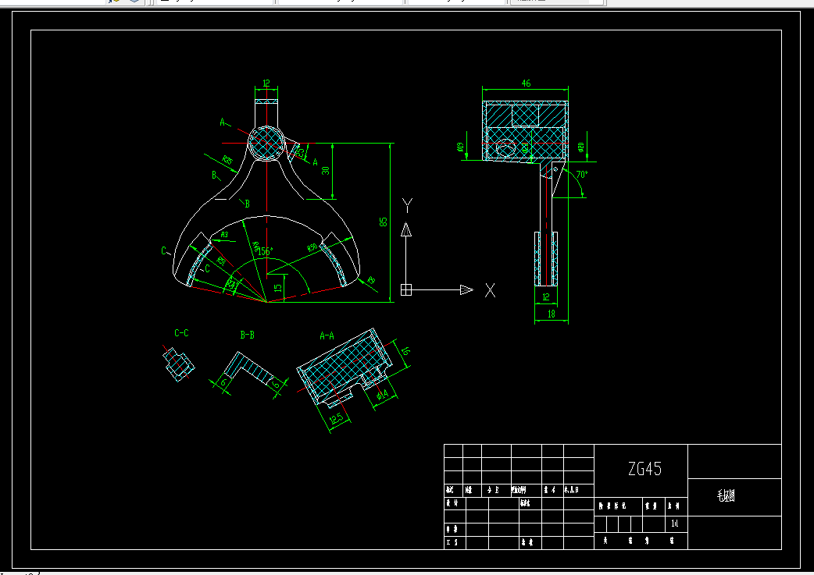Click the 1:1 scale value in title block
This screenshot has width=814, height=575.
[674, 524]
